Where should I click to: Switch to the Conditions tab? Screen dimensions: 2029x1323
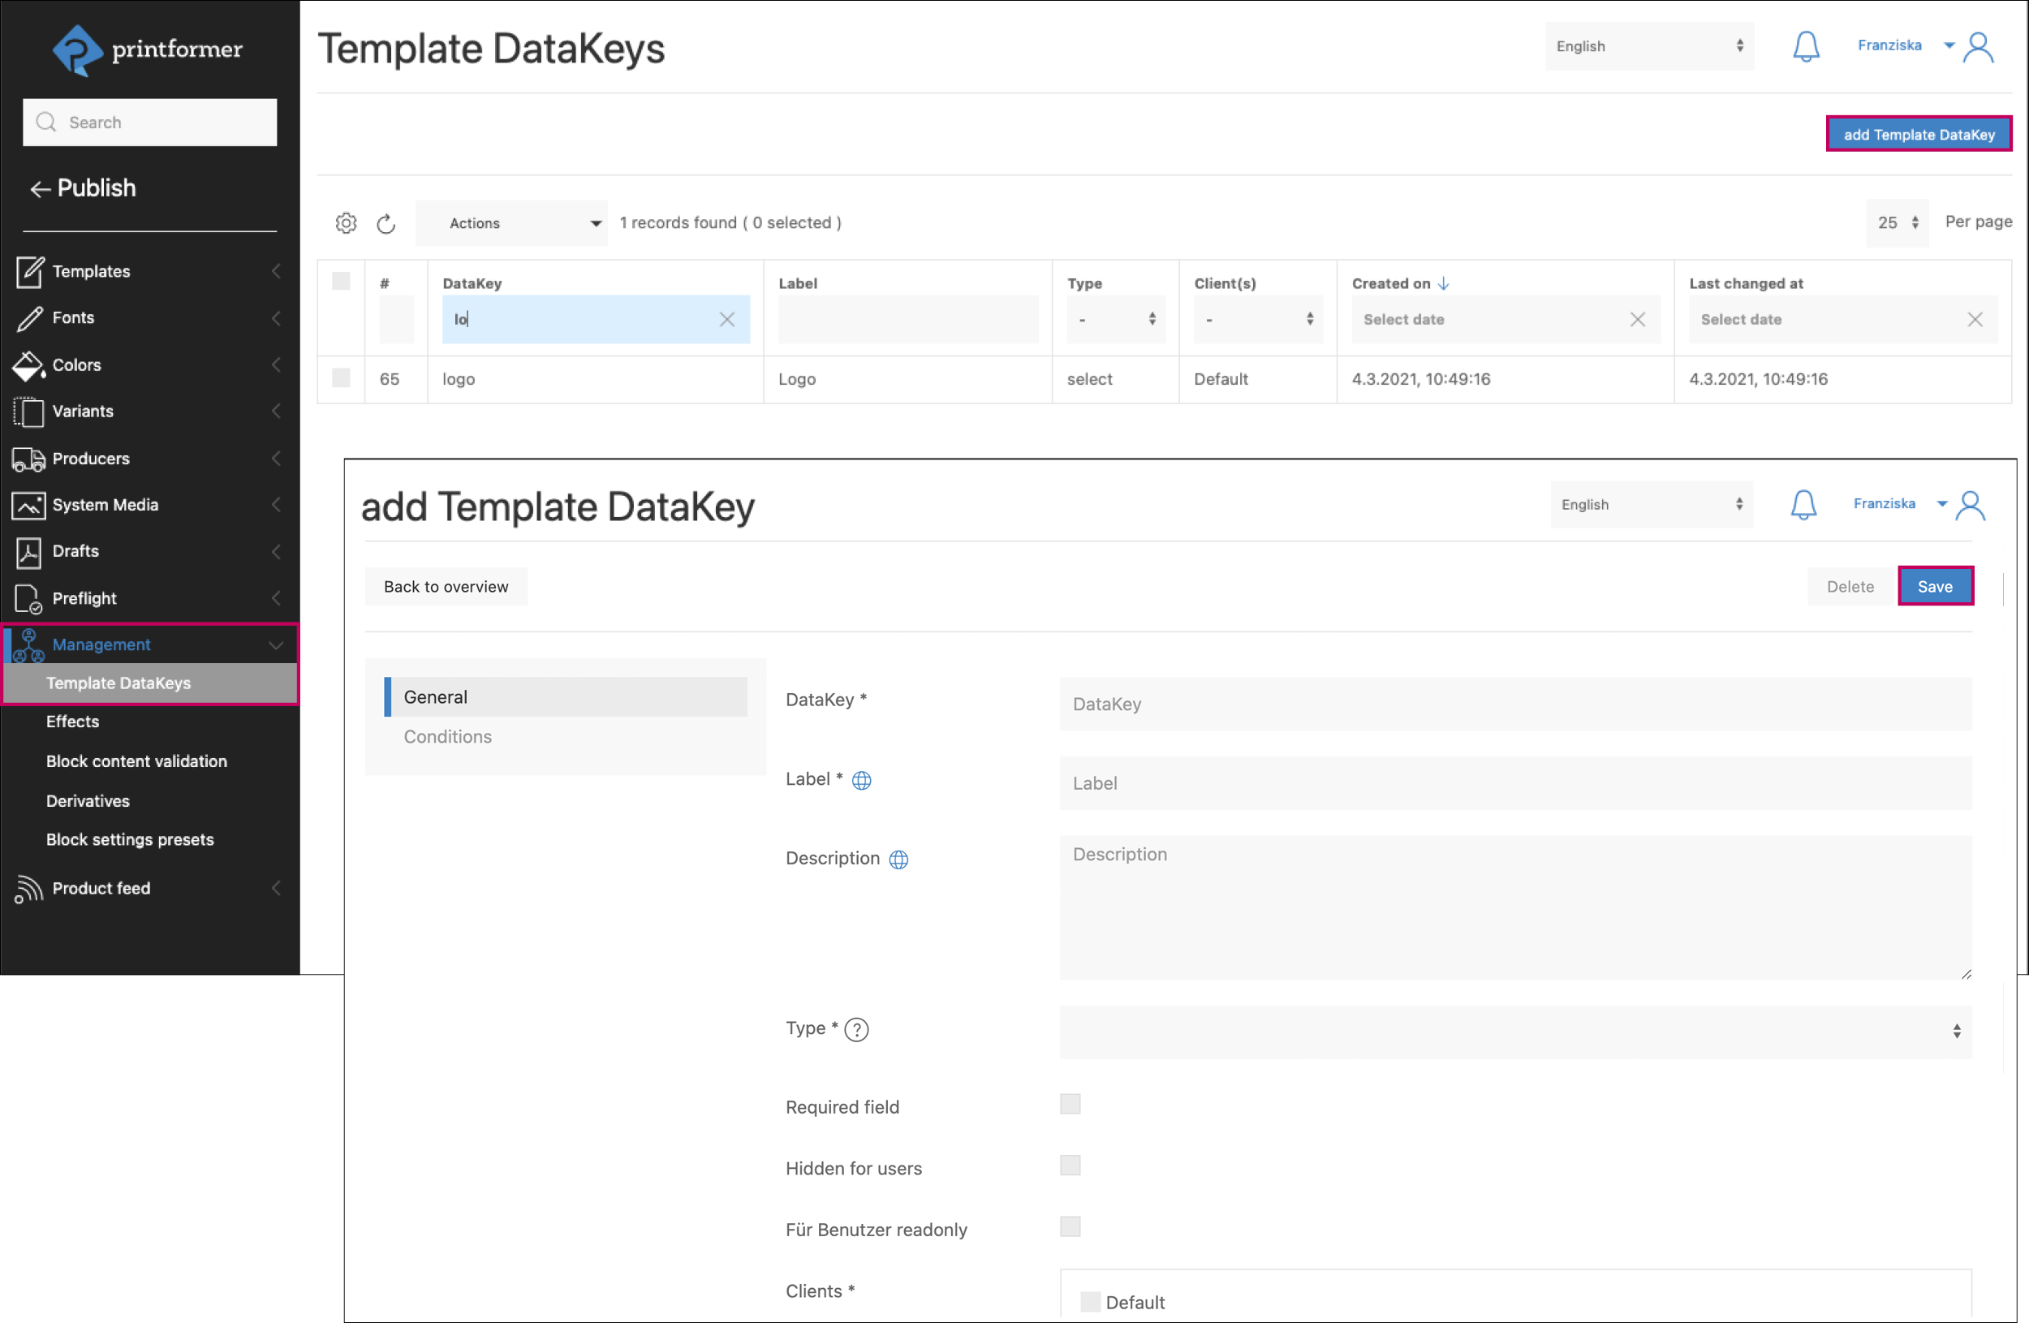(447, 736)
